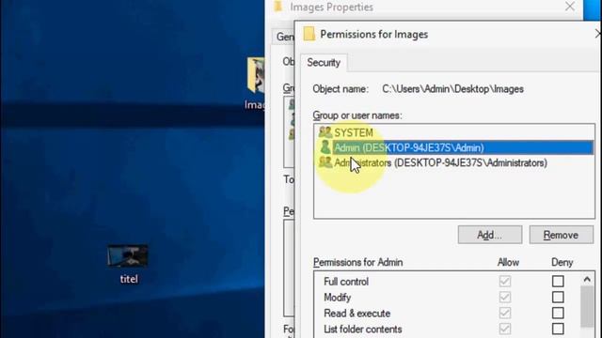Click the Modify permission label
Screen dimensions: 602x338
[x=337, y=298]
